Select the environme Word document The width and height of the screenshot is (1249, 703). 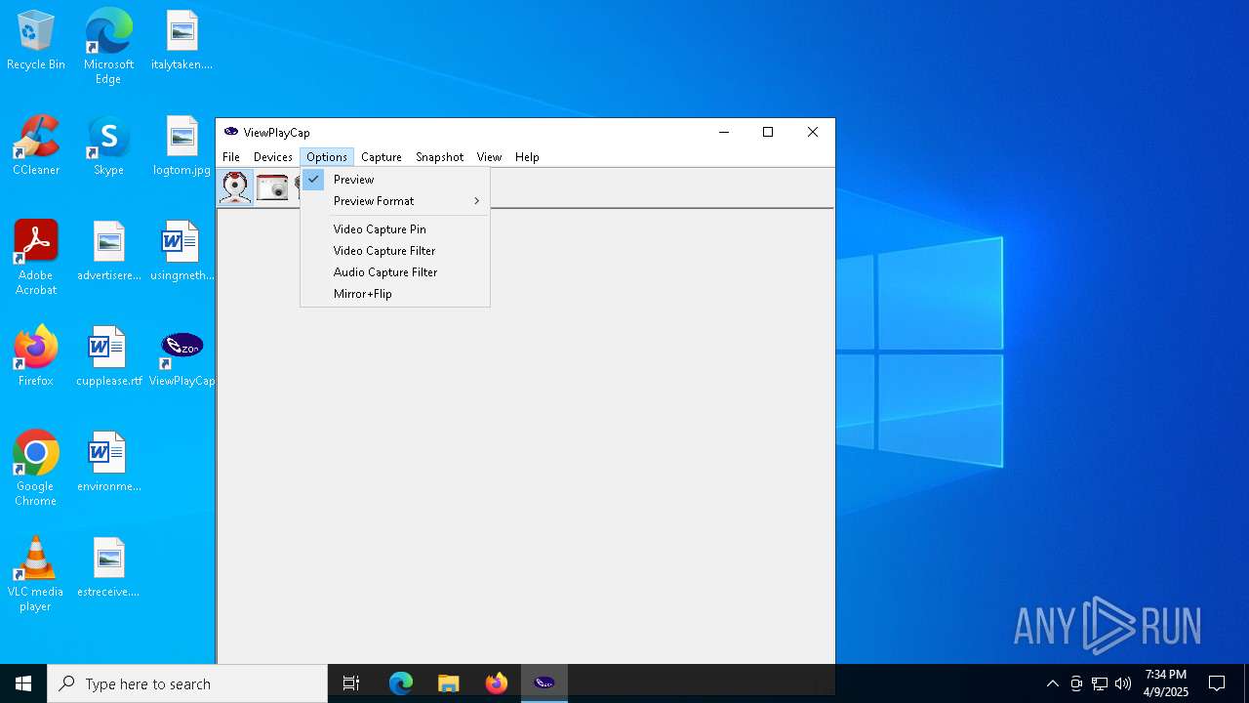(109, 463)
